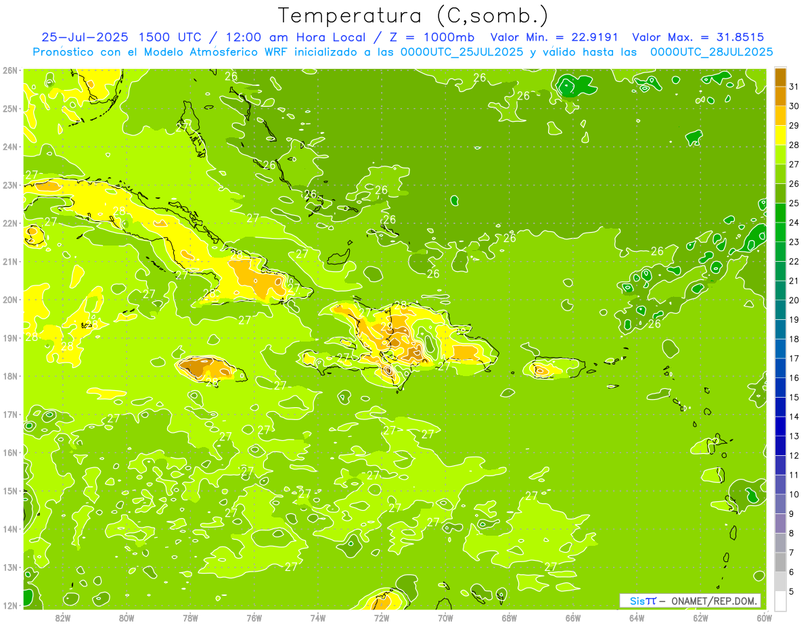The height and width of the screenshot is (627, 812).
Task: Click the longitude axis label "72W"
Action: pyautogui.click(x=382, y=618)
